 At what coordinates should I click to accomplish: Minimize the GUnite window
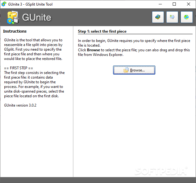point(160,4)
